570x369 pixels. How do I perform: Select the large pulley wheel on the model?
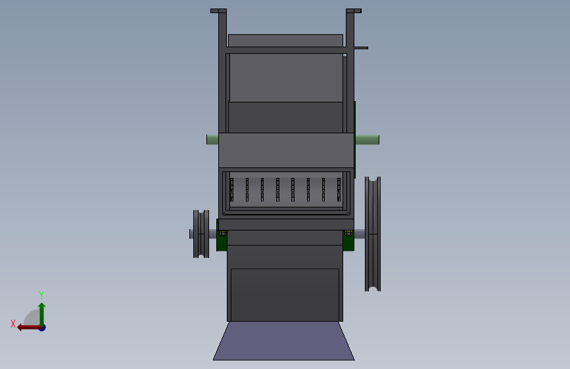pos(373,234)
